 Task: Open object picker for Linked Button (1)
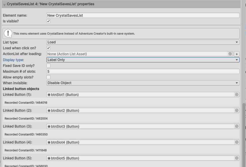coord(237,94)
